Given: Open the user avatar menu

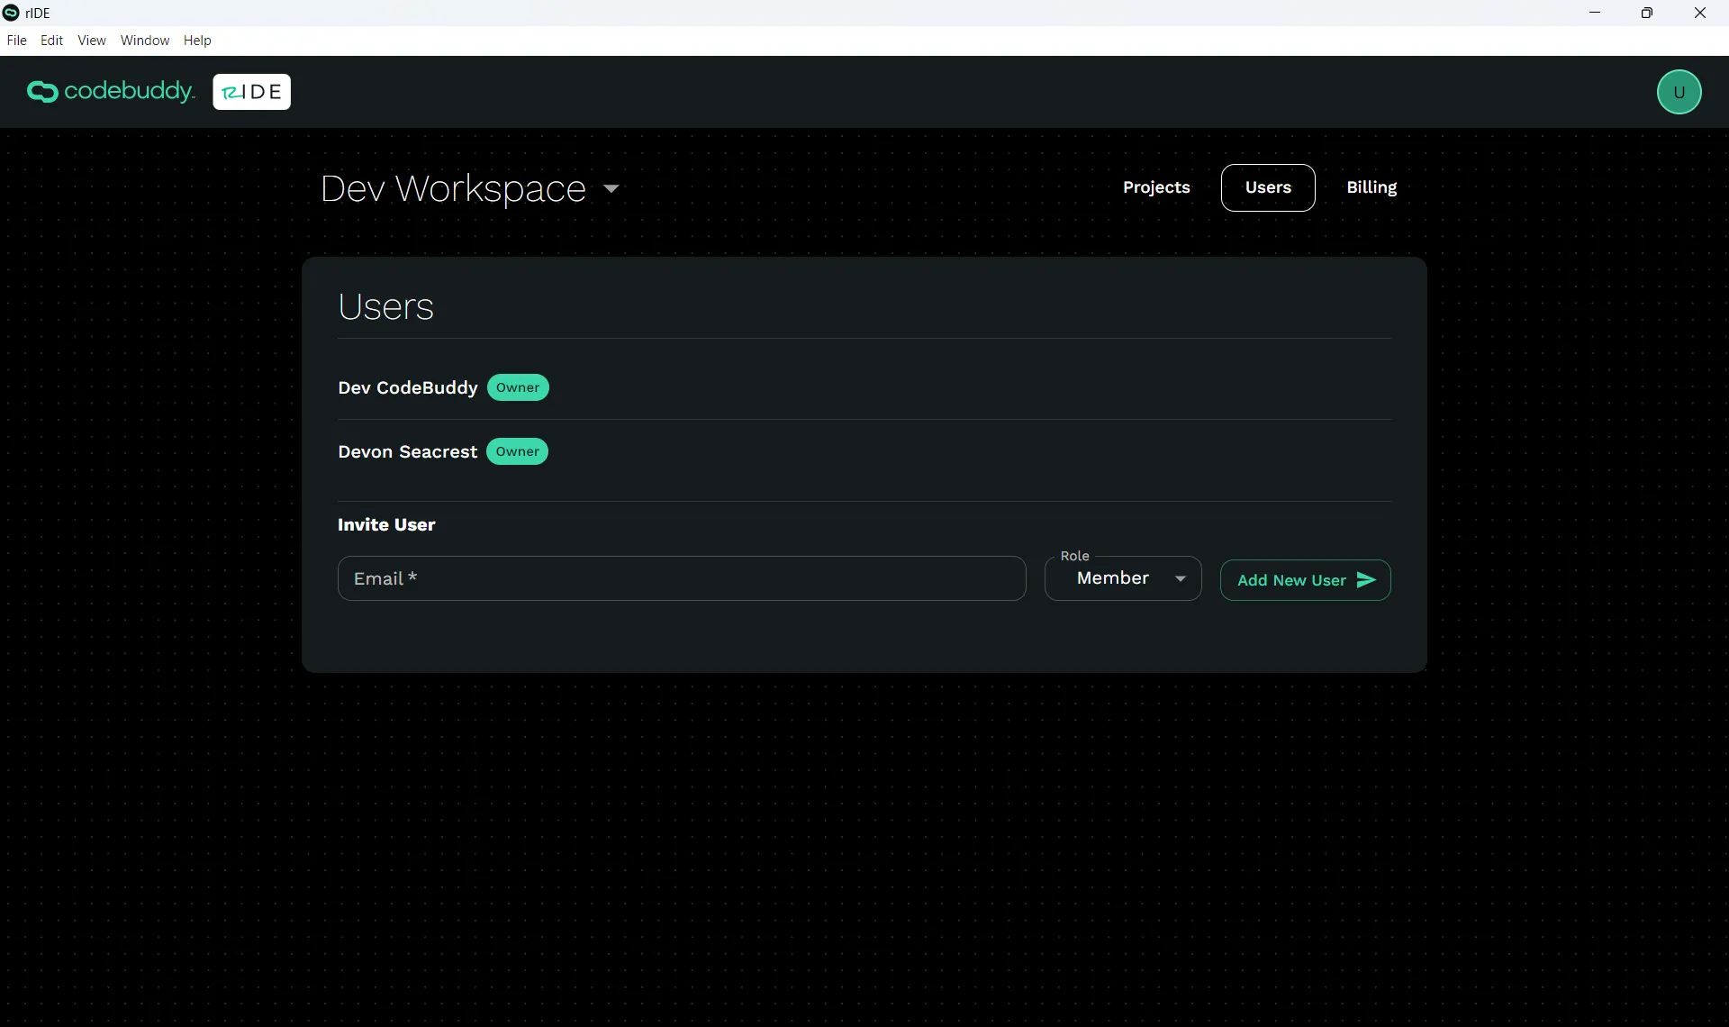Looking at the screenshot, I should coord(1679,92).
